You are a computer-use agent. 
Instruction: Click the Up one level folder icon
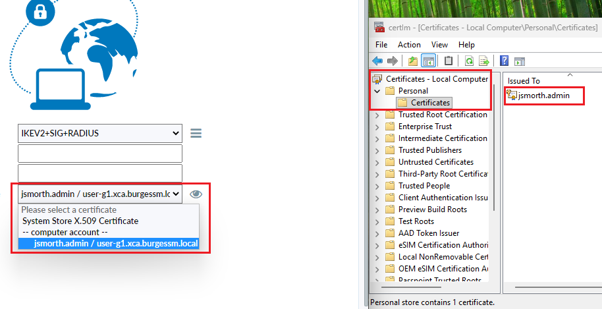tap(413, 61)
